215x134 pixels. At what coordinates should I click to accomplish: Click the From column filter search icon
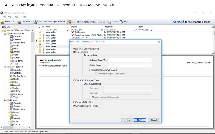point(68,30)
